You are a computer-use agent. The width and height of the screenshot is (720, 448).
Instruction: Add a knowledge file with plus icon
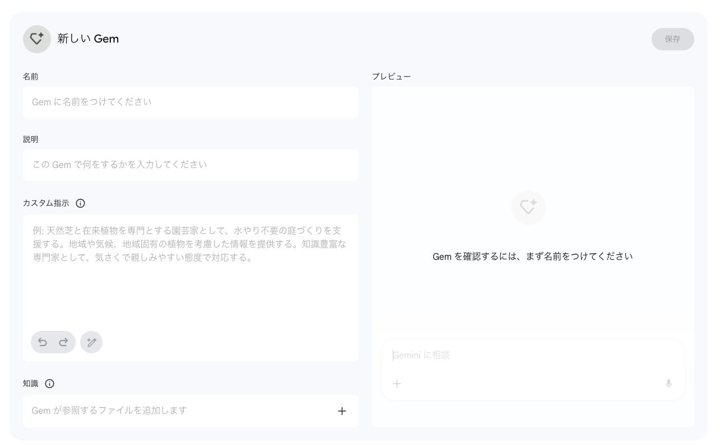coord(342,411)
